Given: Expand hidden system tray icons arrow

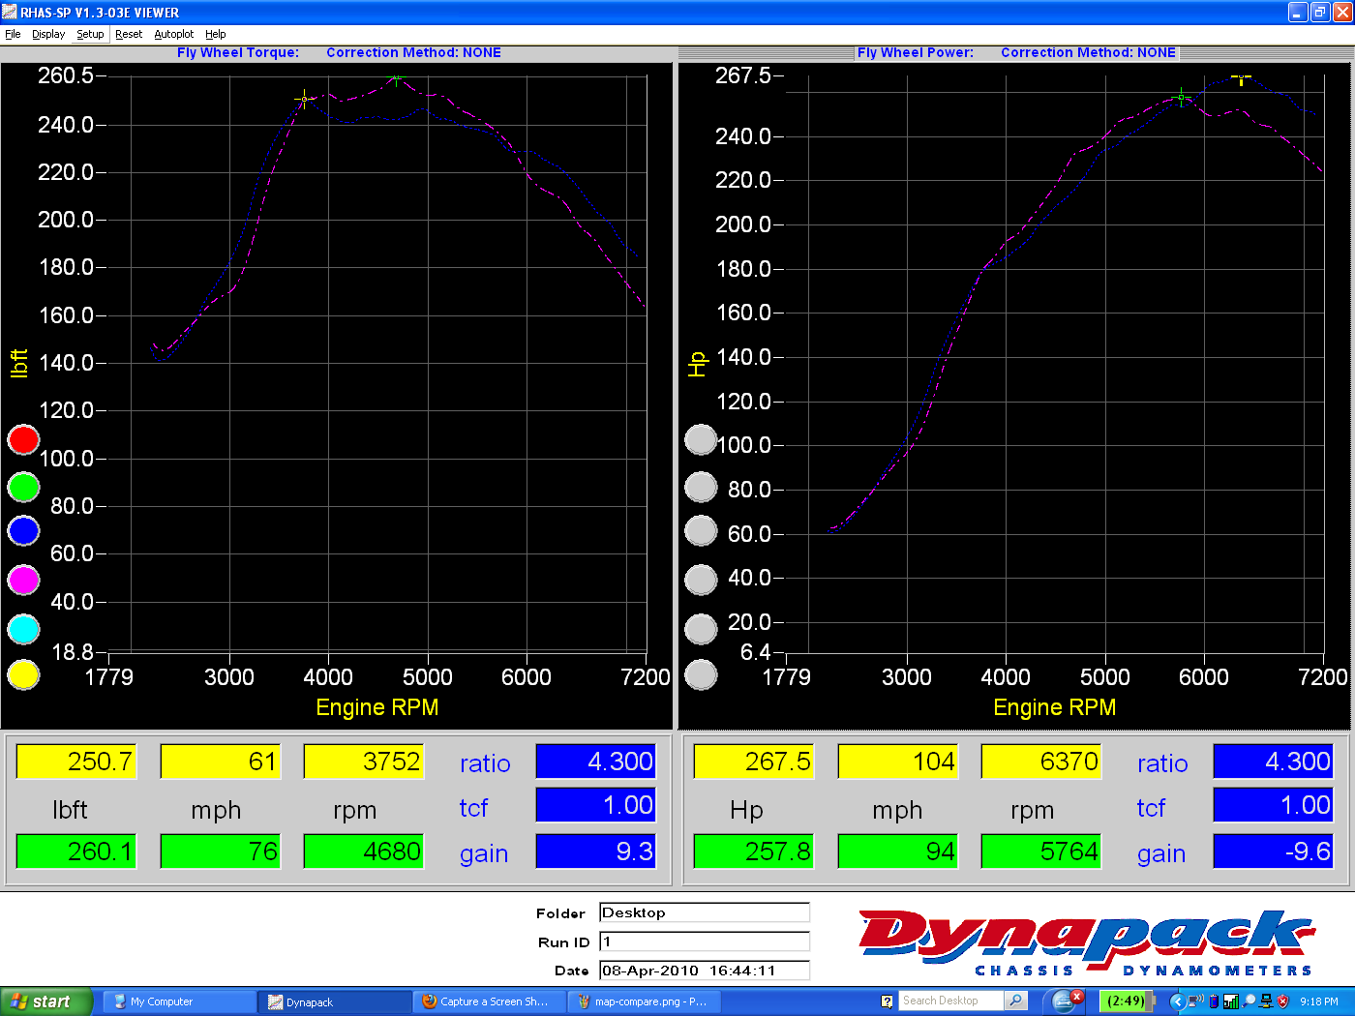Looking at the screenshot, I should tap(1177, 1001).
